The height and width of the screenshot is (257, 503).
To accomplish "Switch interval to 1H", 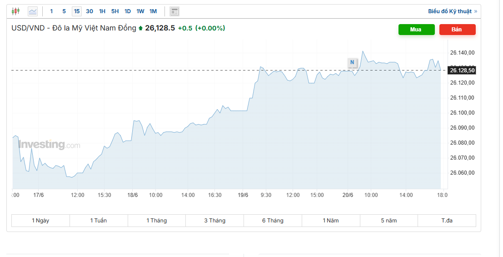I will tap(102, 11).
